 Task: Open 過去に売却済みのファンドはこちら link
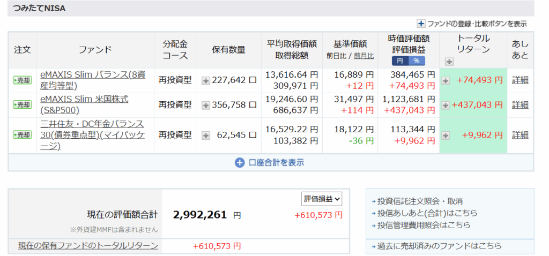pos(439,246)
